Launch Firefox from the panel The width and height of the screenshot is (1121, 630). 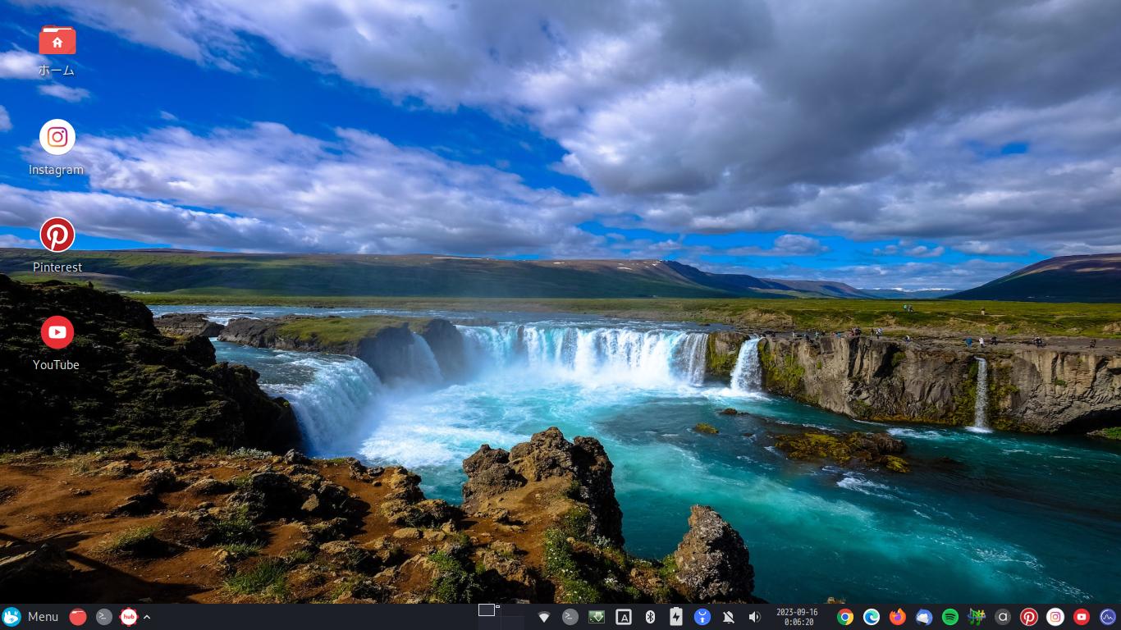click(x=898, y=617)
